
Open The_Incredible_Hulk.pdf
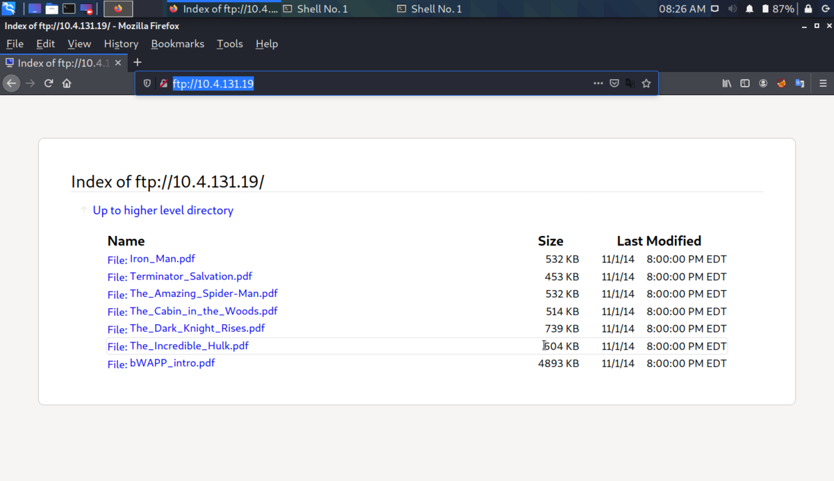coord(189,346)
